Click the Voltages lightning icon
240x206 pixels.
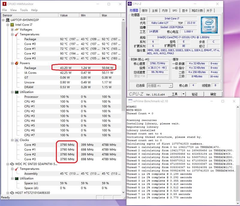[17, 29]
